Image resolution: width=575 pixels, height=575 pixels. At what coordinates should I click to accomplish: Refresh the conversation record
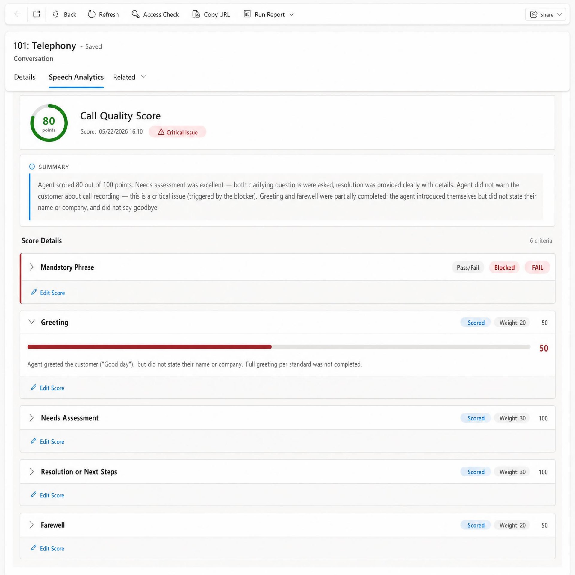(x=103, y=14)
